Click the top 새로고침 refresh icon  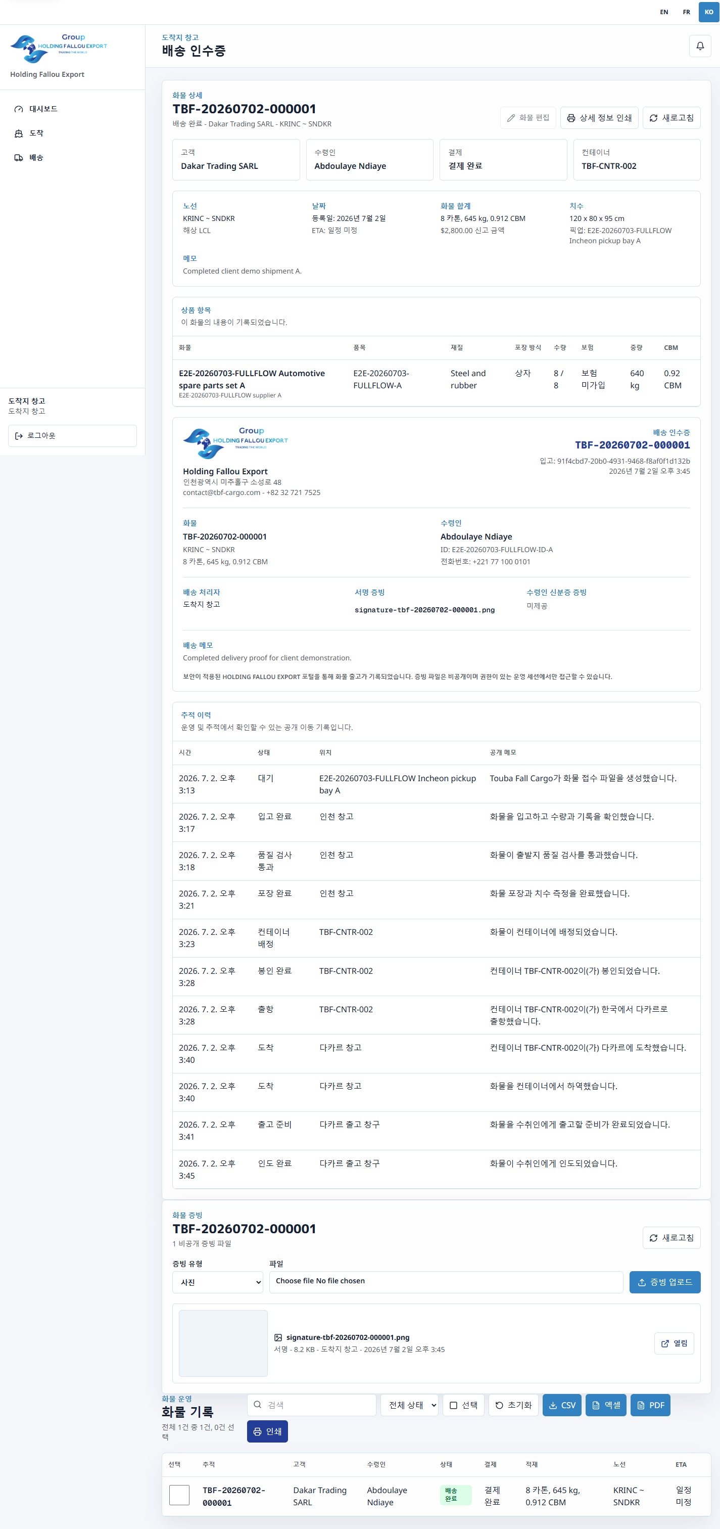pos(653,118)
